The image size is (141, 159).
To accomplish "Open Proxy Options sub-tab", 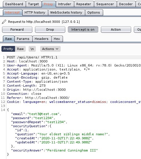I will 94,12.
